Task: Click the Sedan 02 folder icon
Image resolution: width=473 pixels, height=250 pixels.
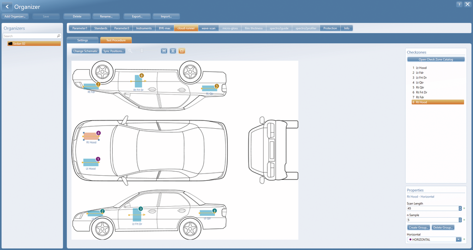Action: click(x=10, y=44)
